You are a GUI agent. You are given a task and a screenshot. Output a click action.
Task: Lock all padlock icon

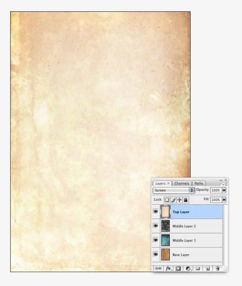click(185, 200)
